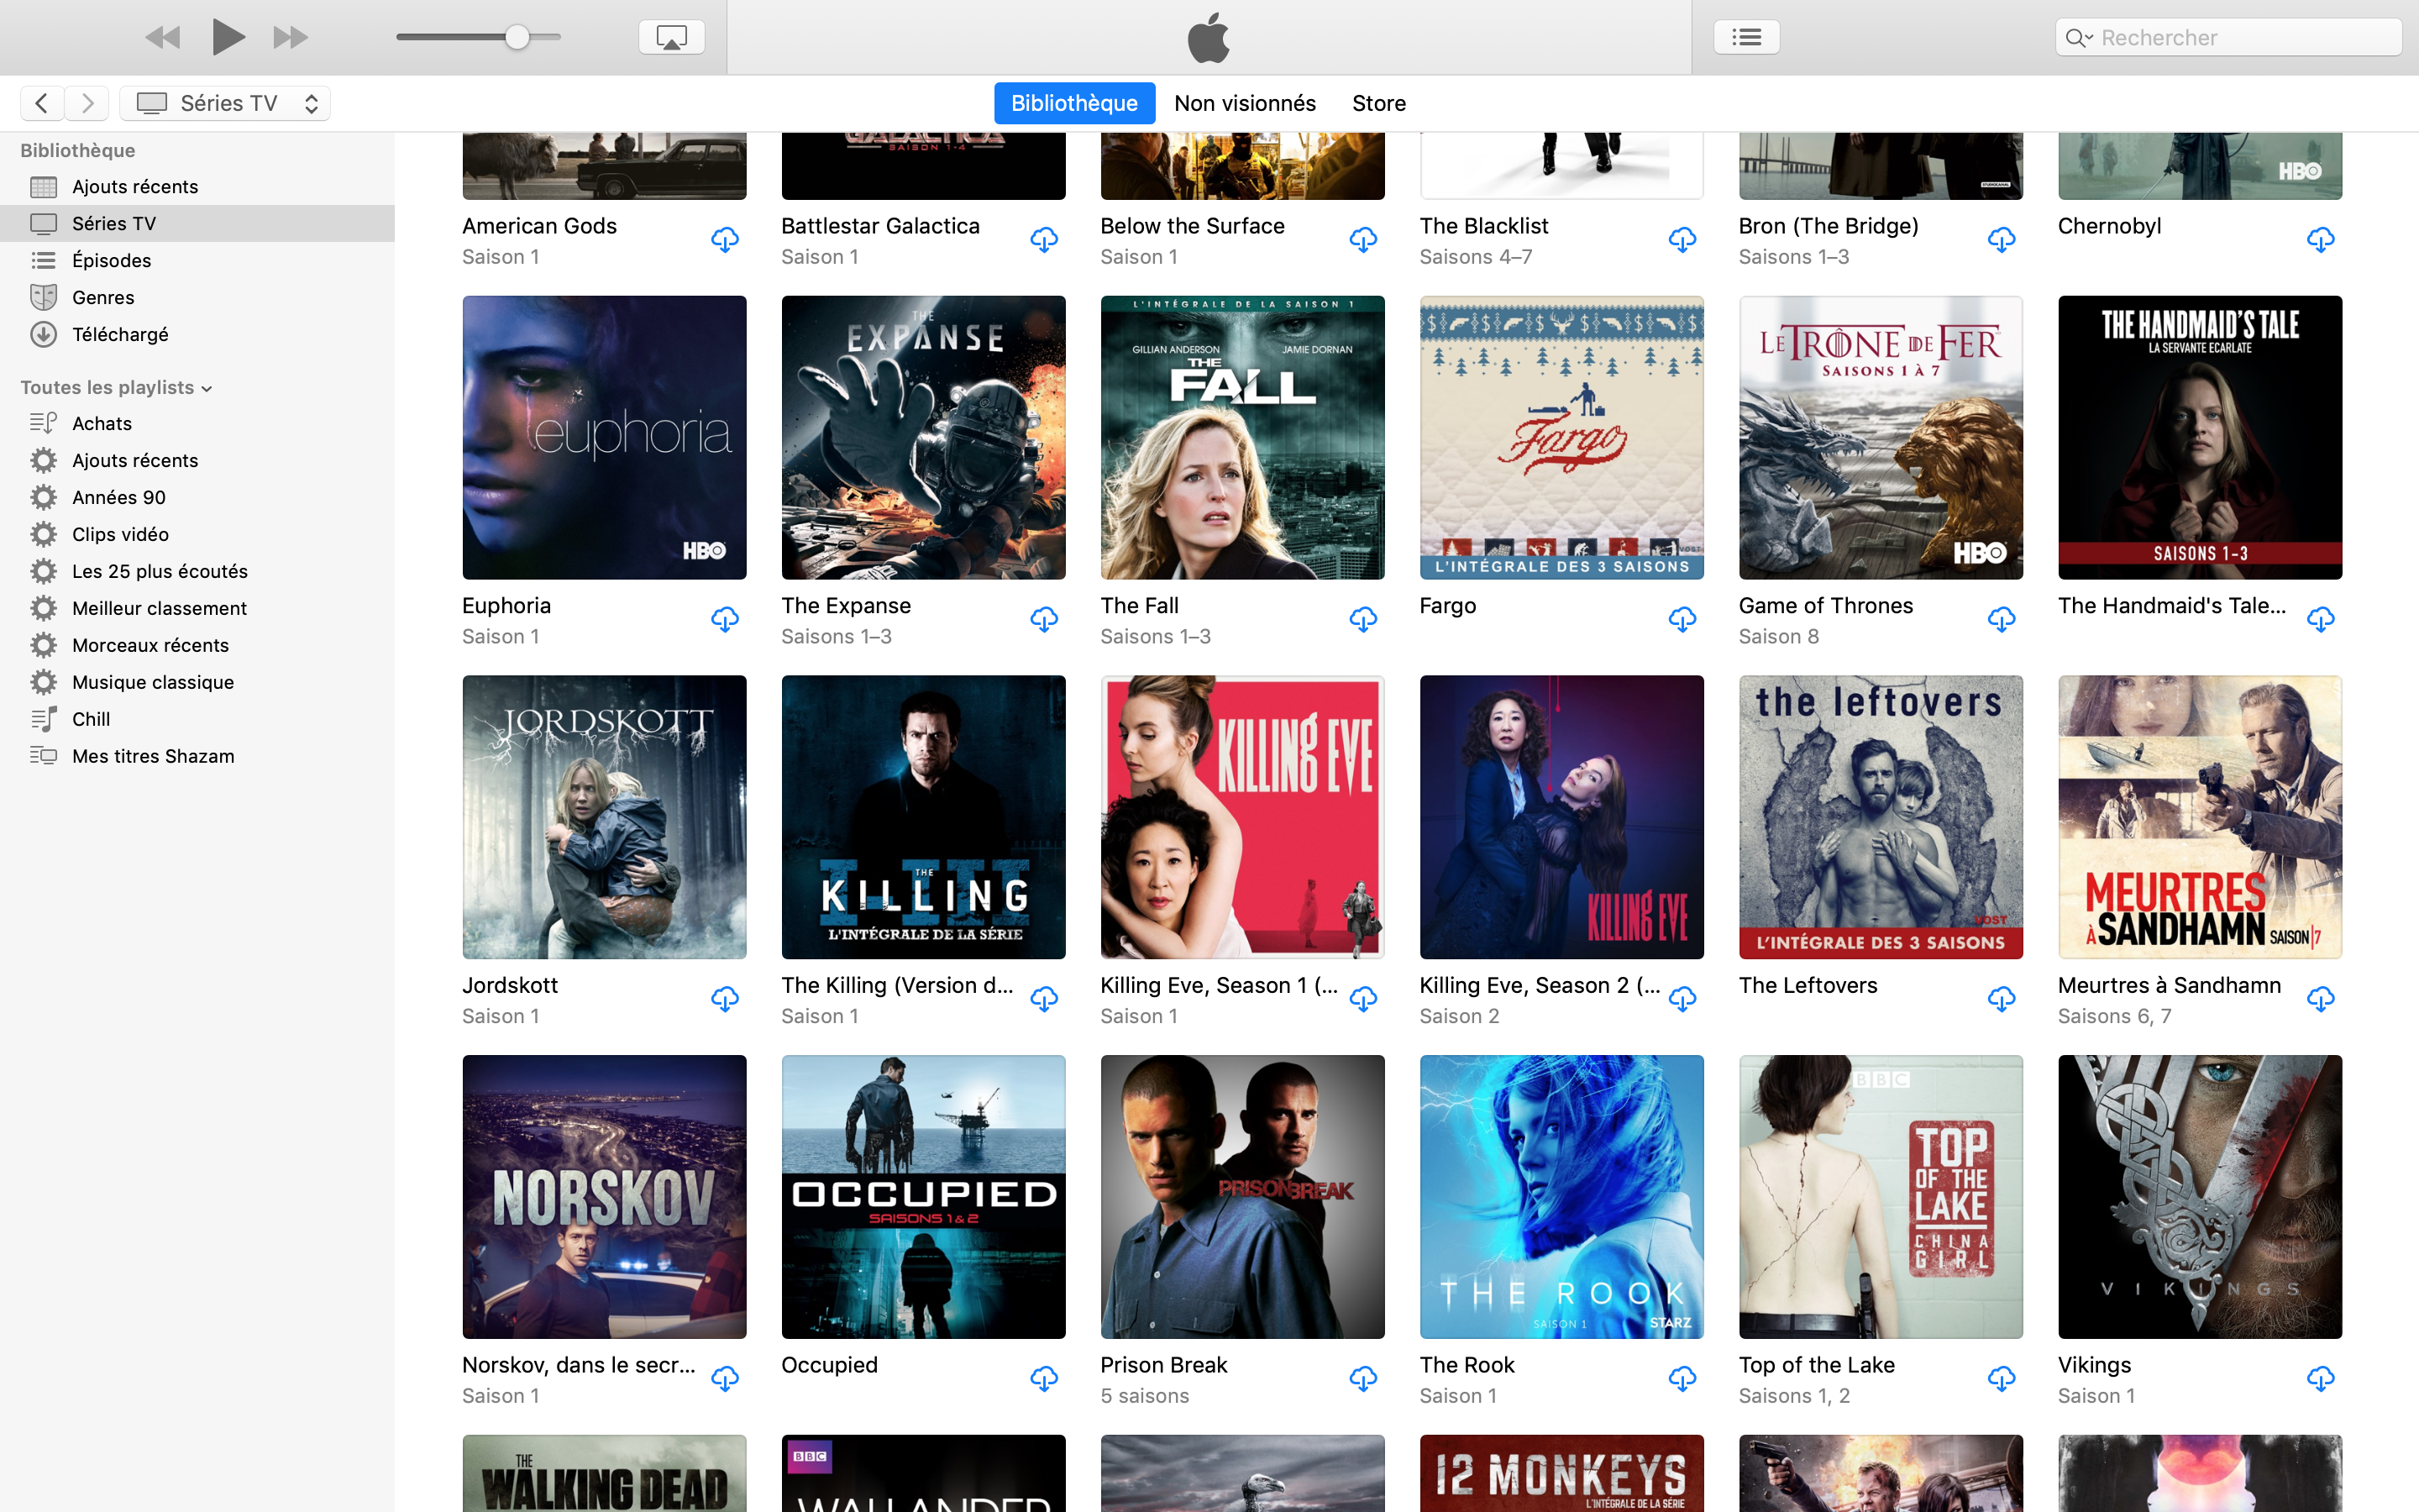
Task: Open the Séries TV media picker dropdown
Action: coord(225,103)
